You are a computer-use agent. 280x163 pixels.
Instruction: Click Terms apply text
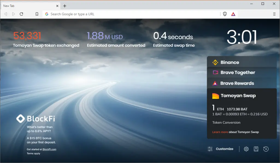(33, 153)
